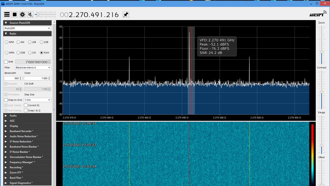330x186 pixels.
Task: Expand the Frequency Manager panel
Action: click(27, 162)
